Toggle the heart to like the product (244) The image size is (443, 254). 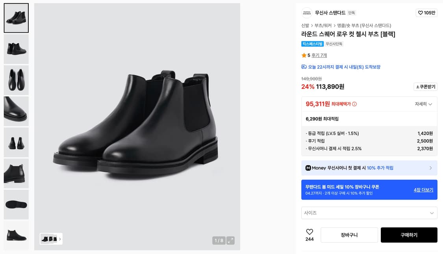point(310,232)
